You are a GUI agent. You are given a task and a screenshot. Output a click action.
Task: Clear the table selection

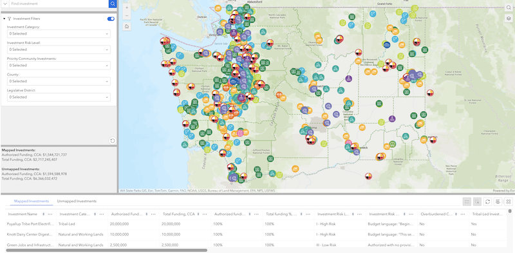tap(477, 201)
